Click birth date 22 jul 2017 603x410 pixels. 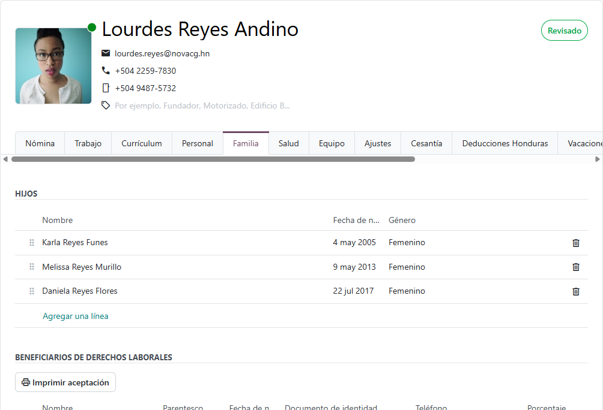tap(353, 291)
